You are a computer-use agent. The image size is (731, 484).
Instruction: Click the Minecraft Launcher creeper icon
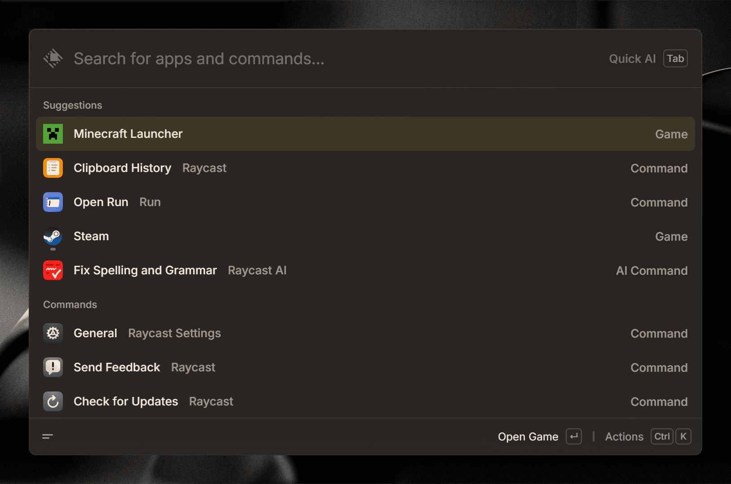point(53,134)
